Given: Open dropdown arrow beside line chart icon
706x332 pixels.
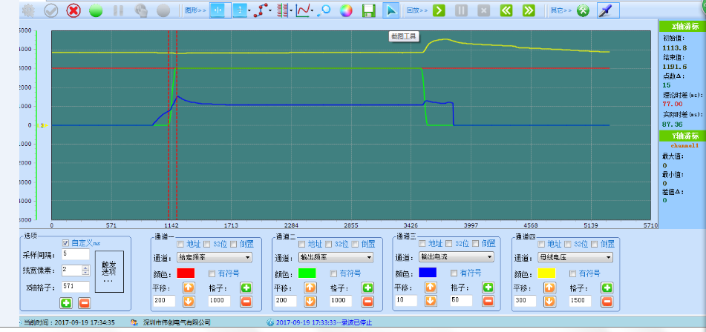Looking at the screenshot, I should tap(312, 10).
